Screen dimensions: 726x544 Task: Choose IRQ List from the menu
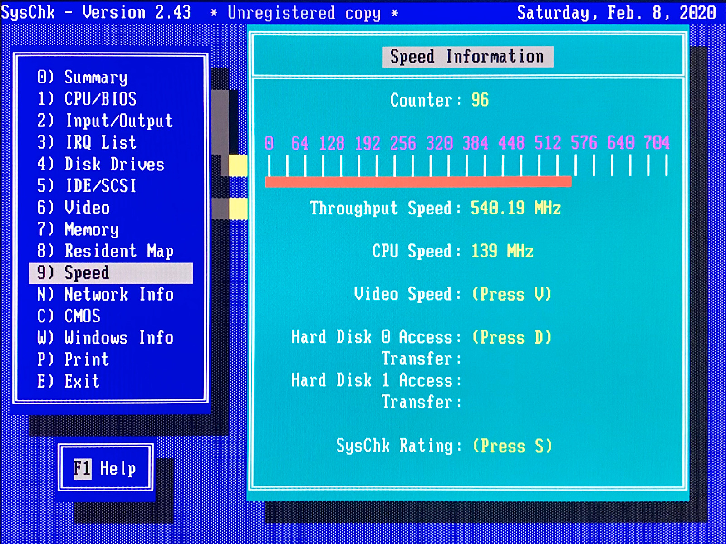[87, 142]
